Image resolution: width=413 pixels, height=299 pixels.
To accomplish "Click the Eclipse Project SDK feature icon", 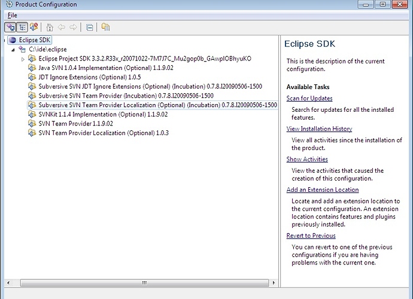I will coord(32,59).
